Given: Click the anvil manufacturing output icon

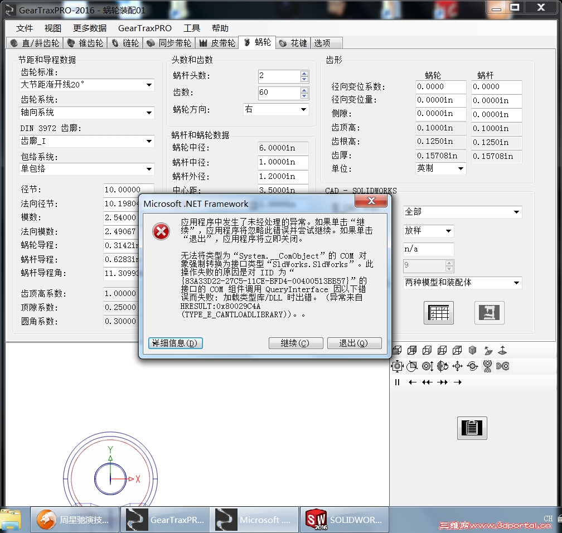Looking at the screenshot, I should pos(489,312).
